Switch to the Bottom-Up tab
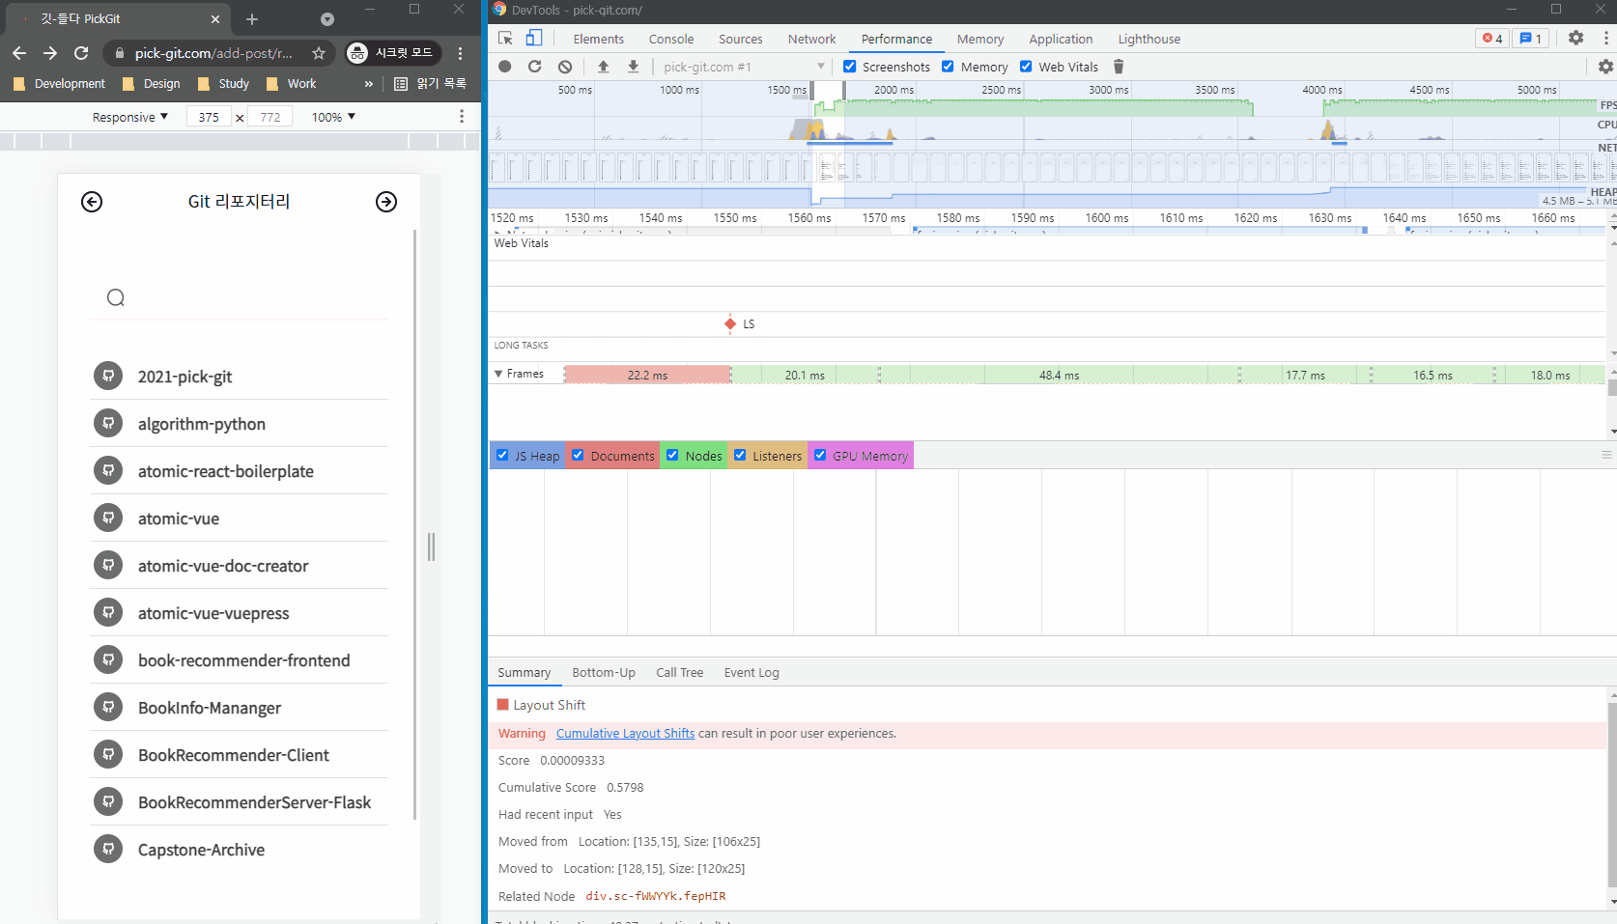This screenshot has width=1617, height=924. pyautogui.click(x=604, y=673)
